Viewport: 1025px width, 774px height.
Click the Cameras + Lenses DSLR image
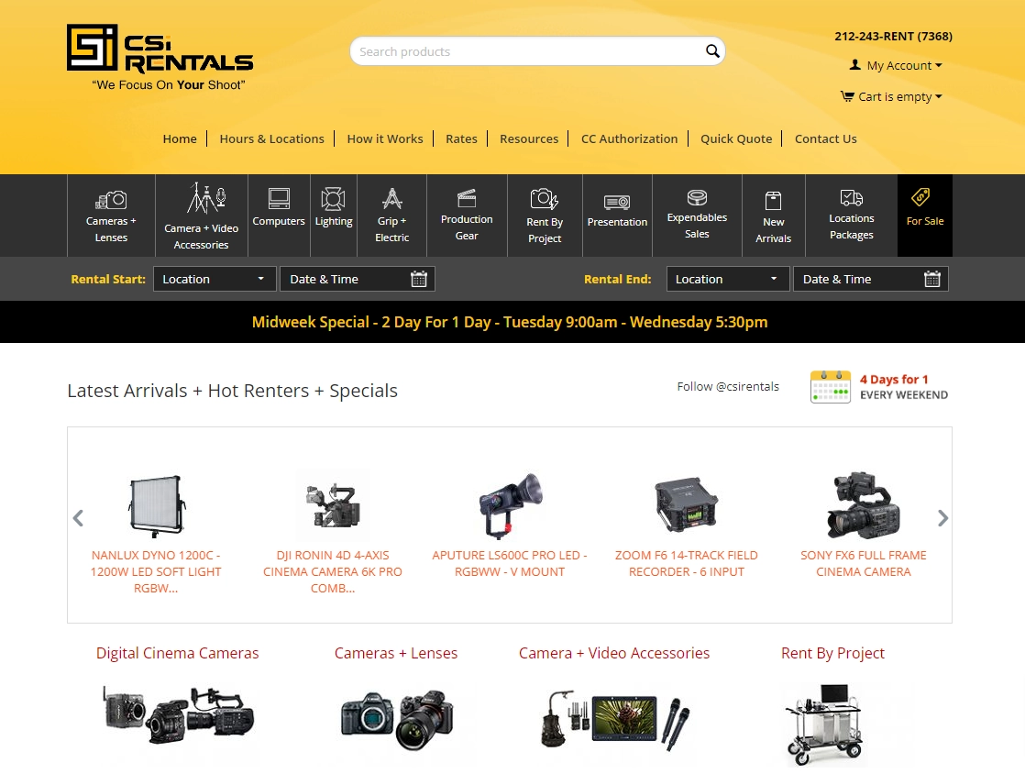click(x=397, y=719)
